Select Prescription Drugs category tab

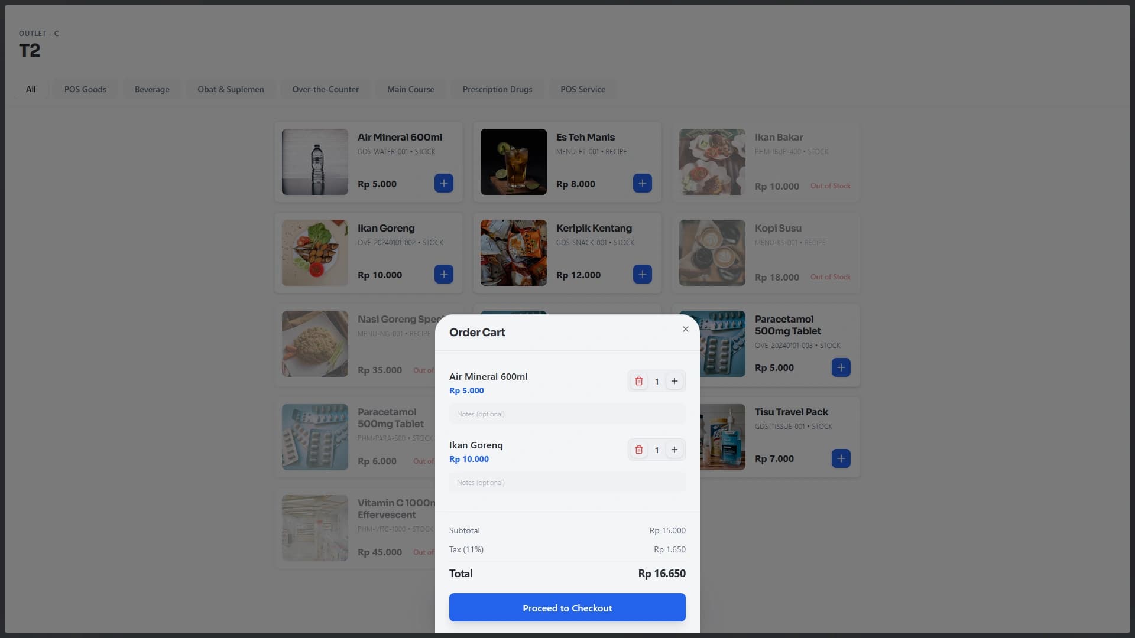(497, 89)
